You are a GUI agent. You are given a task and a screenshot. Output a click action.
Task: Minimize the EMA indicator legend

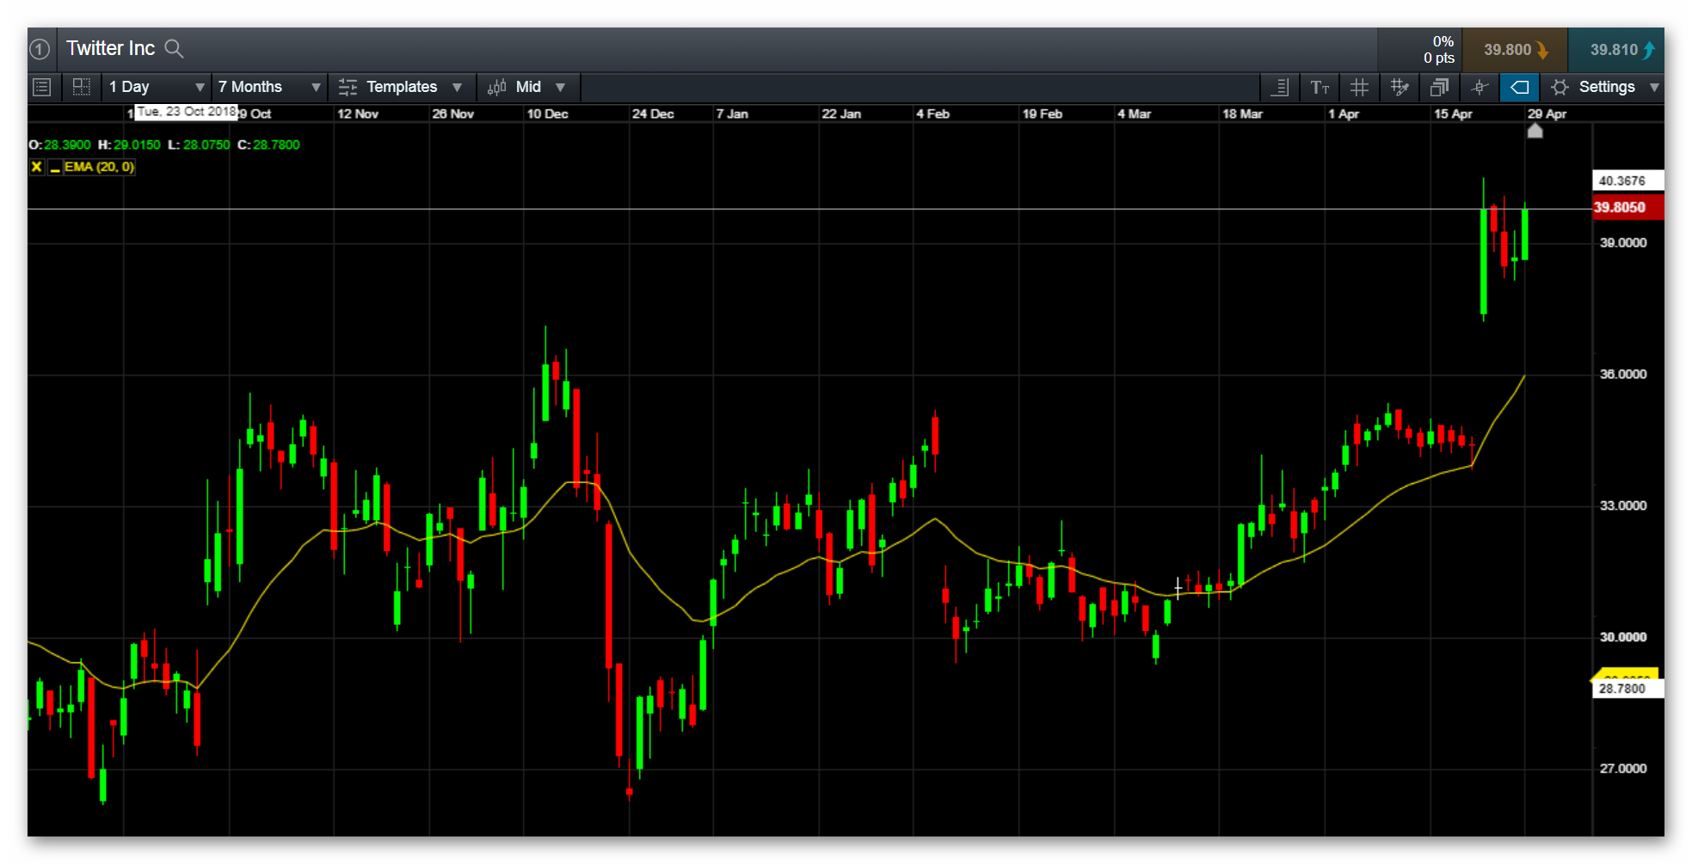[55, 167]
